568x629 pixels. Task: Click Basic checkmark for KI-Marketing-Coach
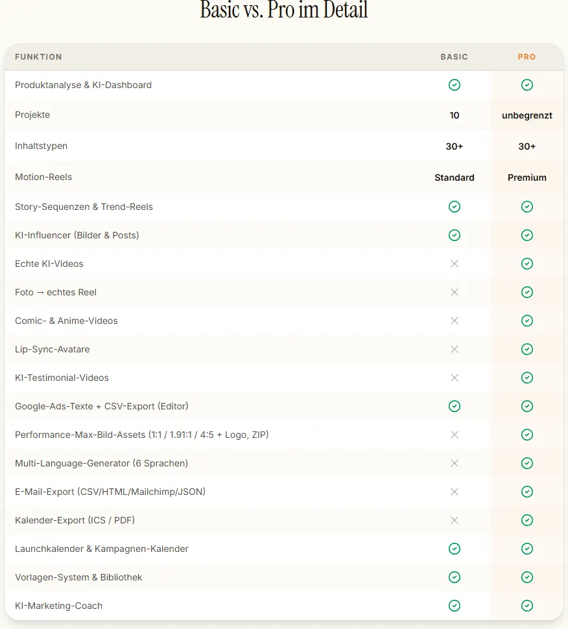pyautogui.click(x=455, y=605)
